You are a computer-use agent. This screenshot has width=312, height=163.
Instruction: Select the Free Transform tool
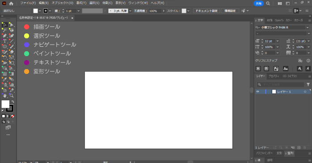pos(12,63)
